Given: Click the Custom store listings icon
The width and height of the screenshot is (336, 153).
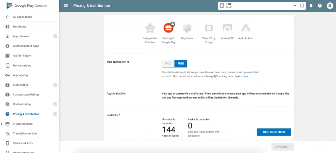Looking at the screenshot, I should pos(7,94).
